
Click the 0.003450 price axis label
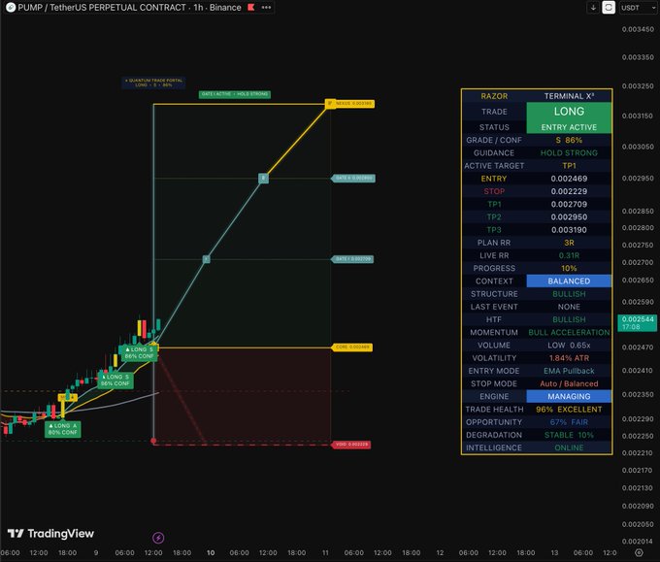point(638,29)
